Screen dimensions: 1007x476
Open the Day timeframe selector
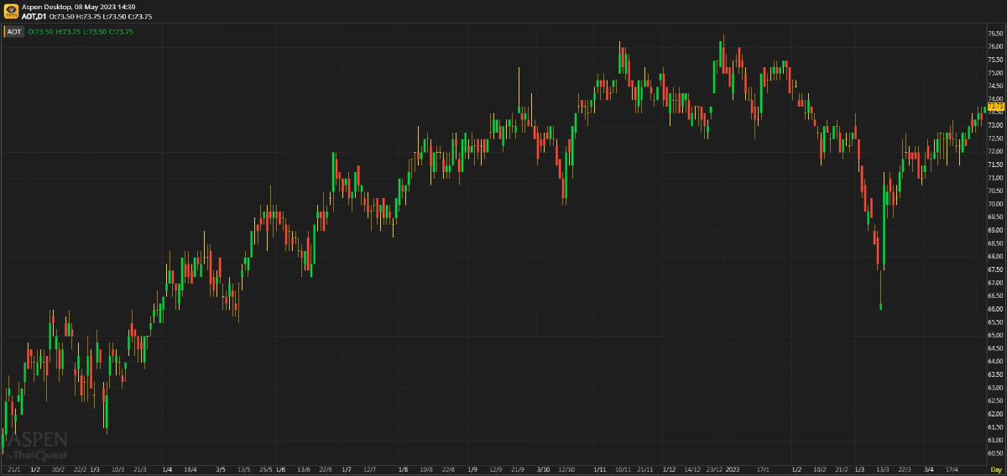tap(995, 468)
